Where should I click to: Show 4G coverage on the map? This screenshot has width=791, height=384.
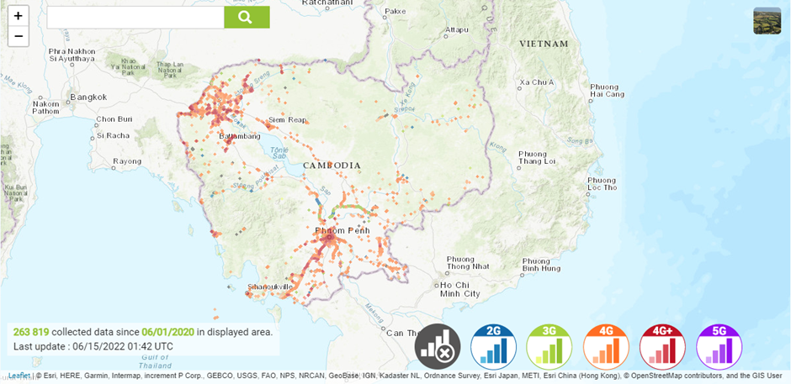point(606,347)
